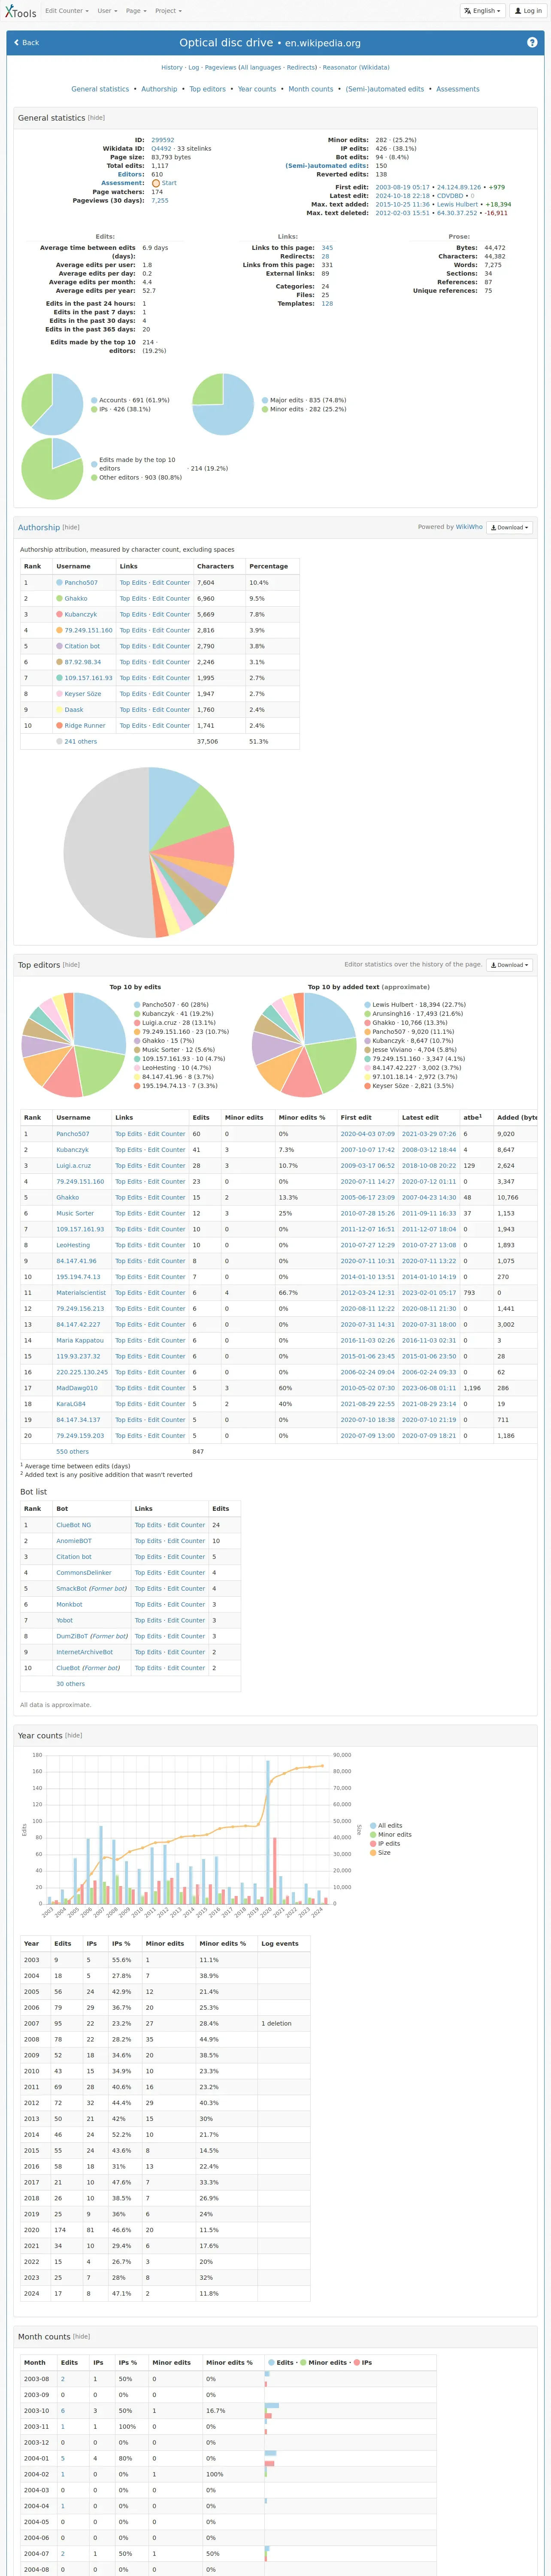Open AnomieBOT in Bot list

(x=74, y=1541)
